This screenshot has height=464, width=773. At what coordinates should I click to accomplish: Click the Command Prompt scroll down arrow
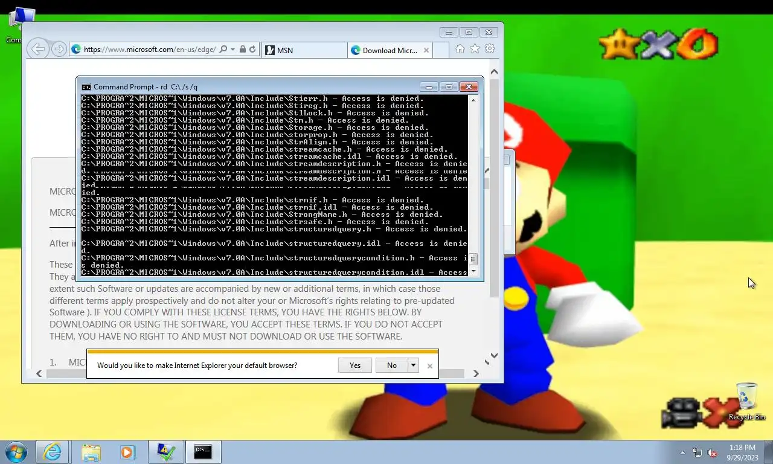click(x=473, y=271)
